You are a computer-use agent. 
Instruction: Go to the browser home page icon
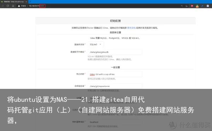pos(13,6)
